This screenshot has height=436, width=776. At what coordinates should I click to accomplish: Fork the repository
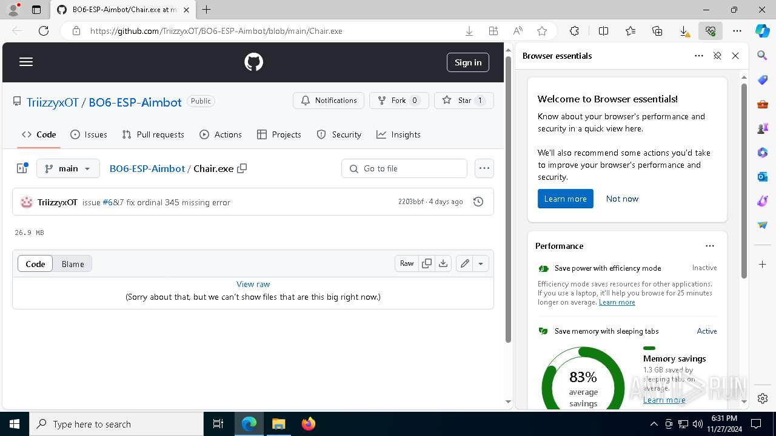[x=399, y=101]
